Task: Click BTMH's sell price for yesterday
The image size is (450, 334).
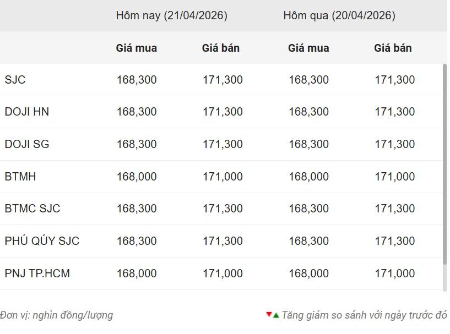Action: 394,177
